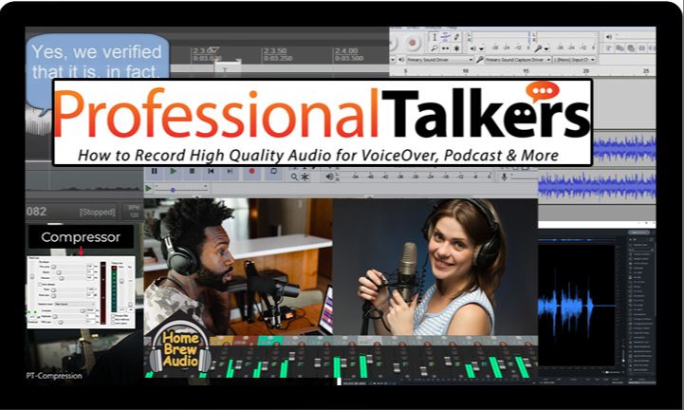The width and height of the screenshot is (684, 410).
Task: Adjust the Lowpass slider in compressor
Action: 69,311
